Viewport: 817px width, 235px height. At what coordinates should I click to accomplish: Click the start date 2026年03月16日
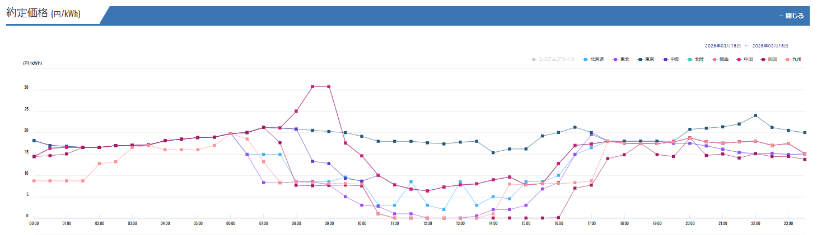(x=722, y=46)
